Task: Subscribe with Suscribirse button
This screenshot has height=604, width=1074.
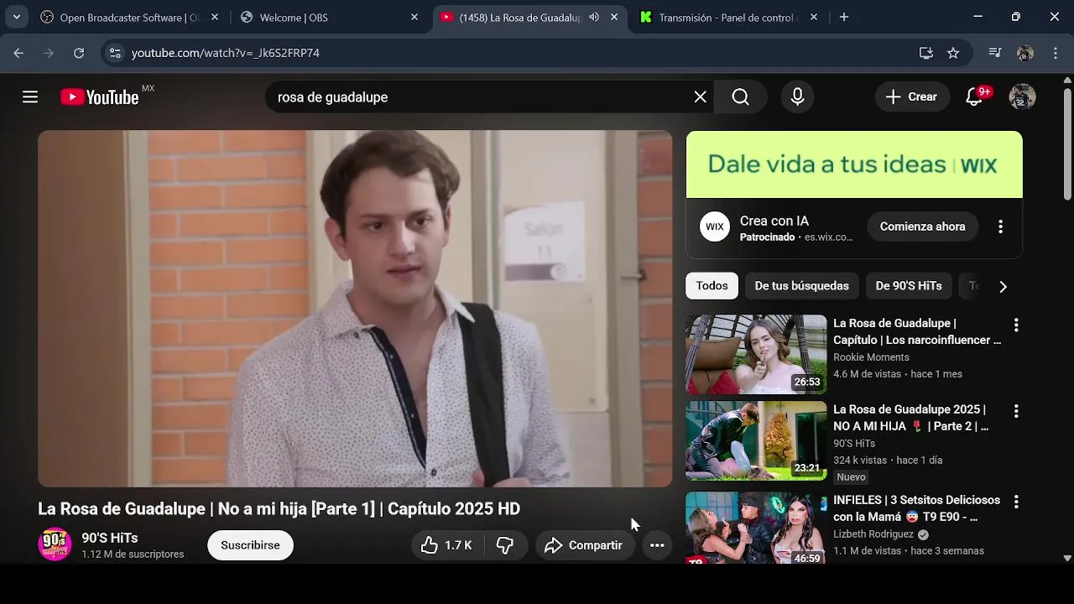Action: 250,545
